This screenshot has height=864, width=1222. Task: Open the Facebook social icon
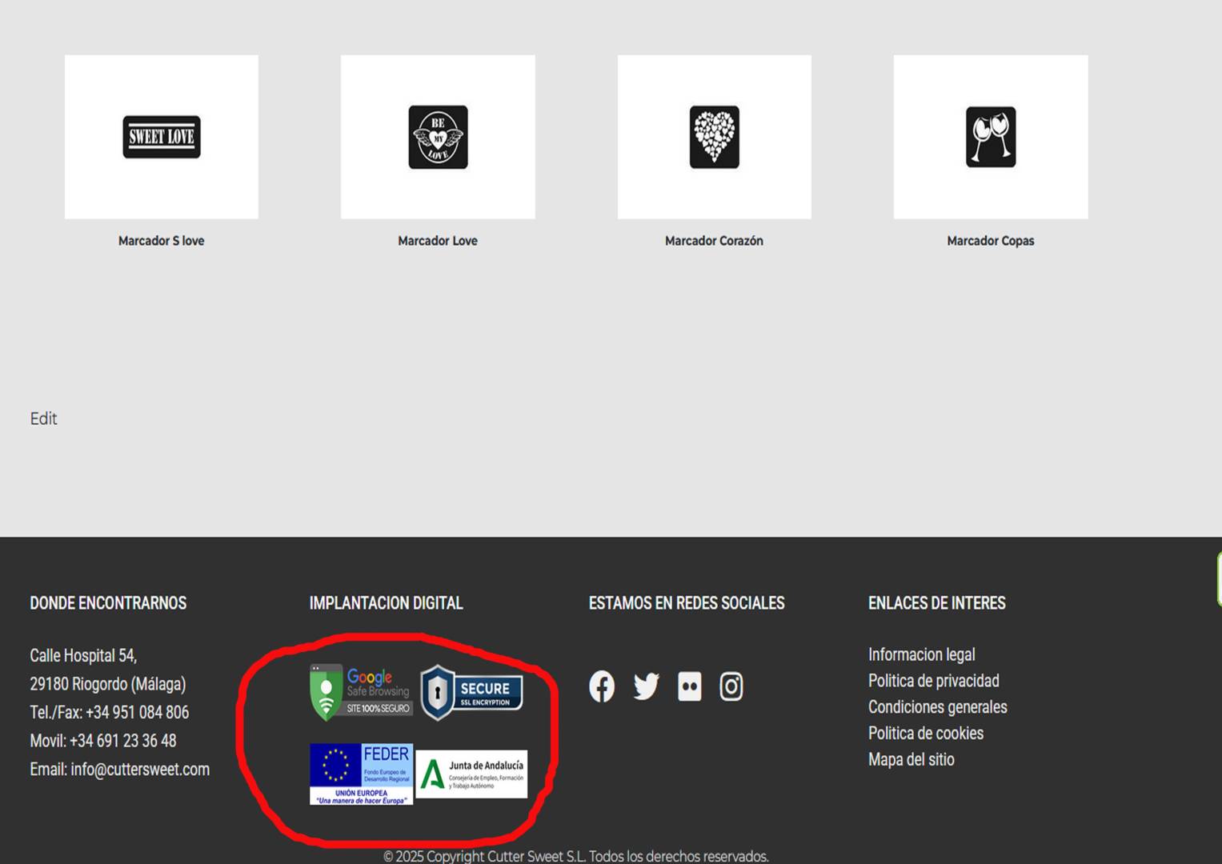(x=602, y=686)
